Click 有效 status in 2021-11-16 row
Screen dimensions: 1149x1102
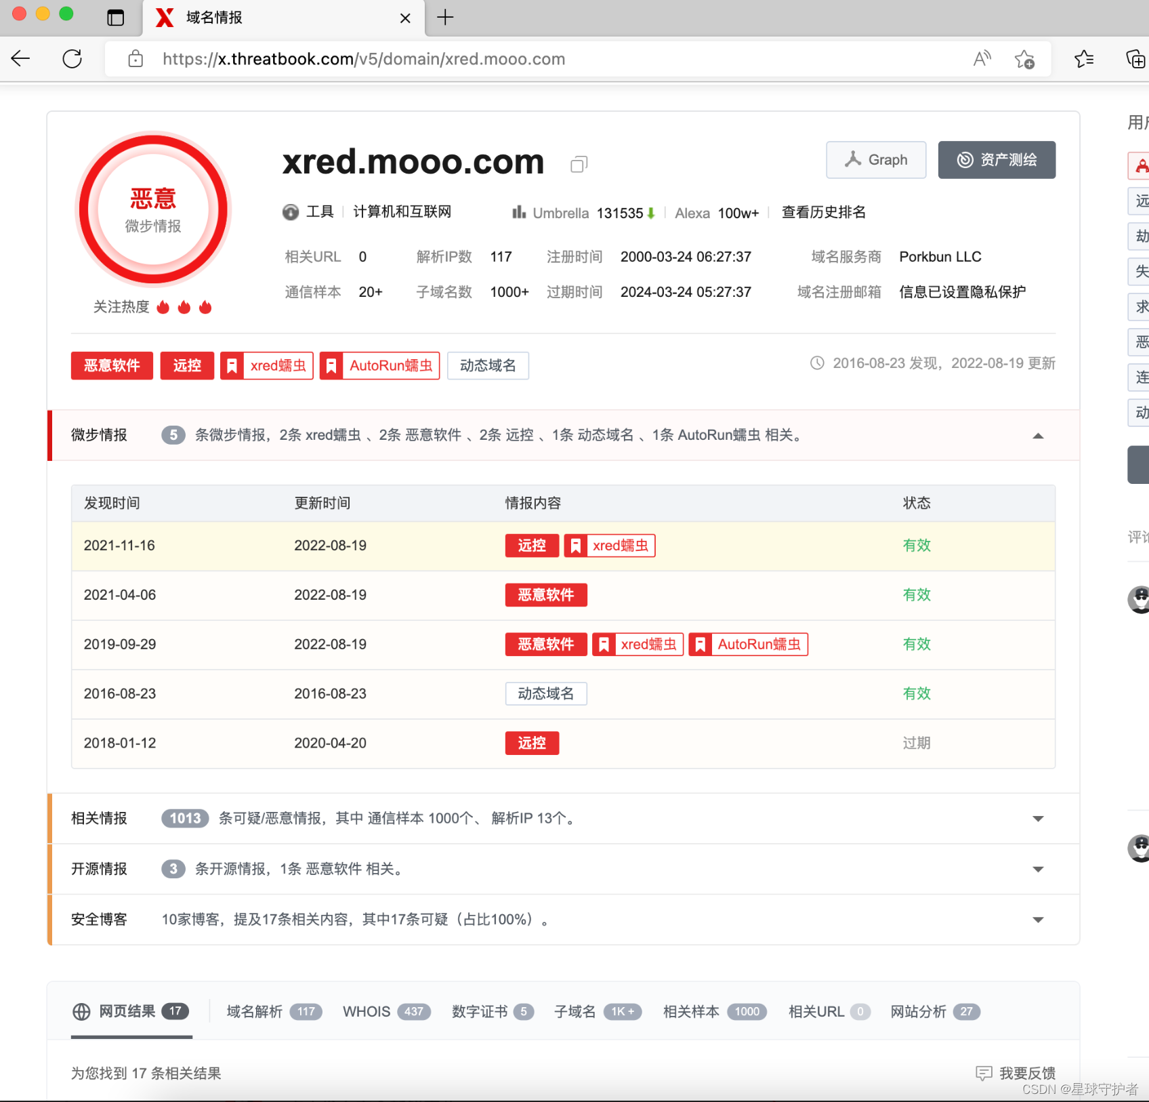click(917, 546)
